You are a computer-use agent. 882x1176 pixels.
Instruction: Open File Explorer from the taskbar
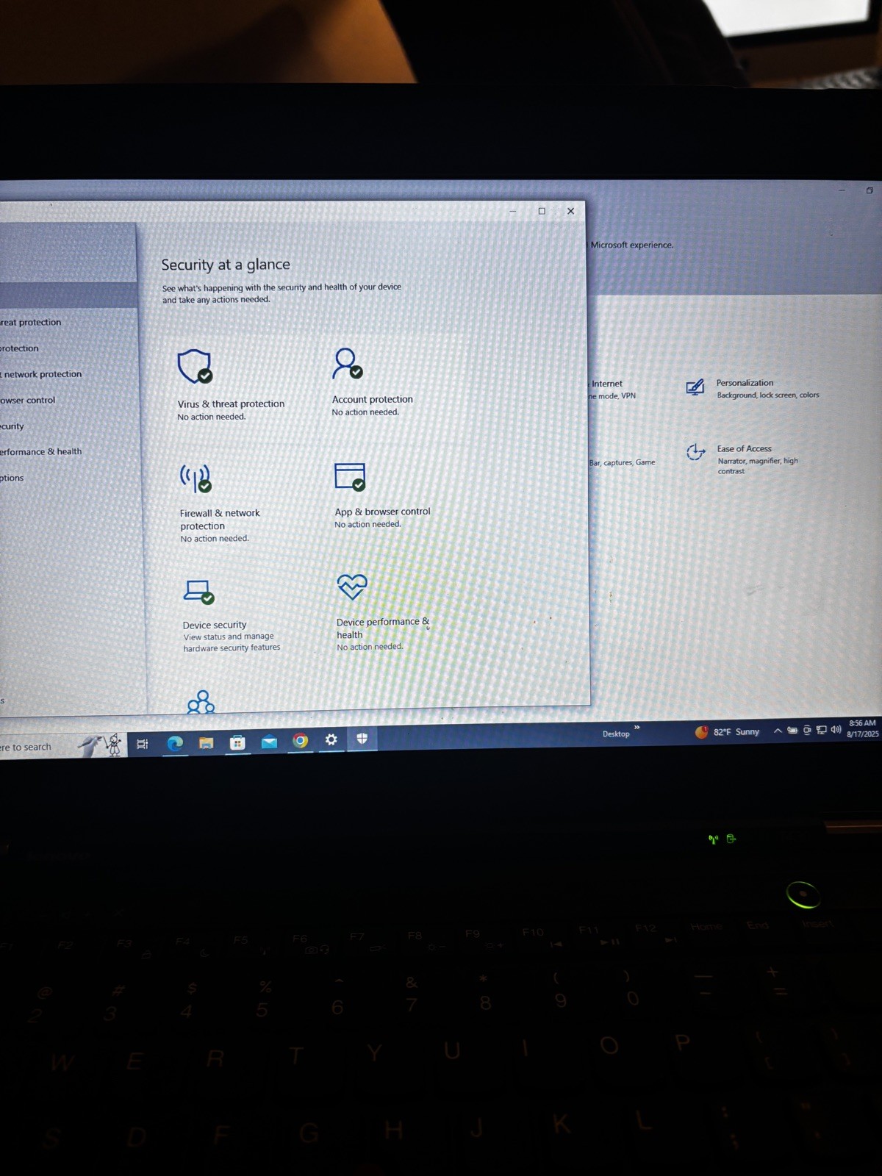click(x=206, y=743)
